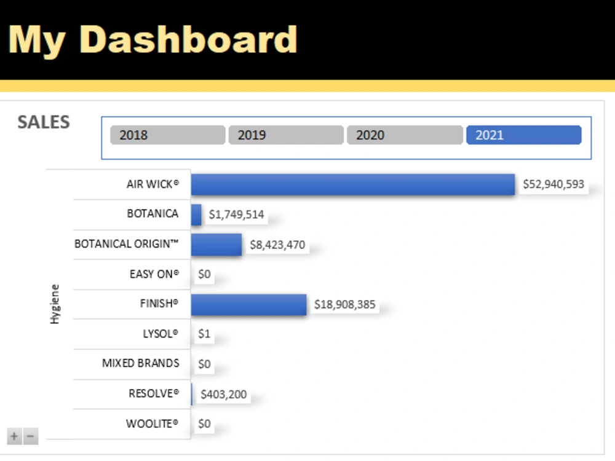Deselect the active 2021 slicer button
Image resolution: width=615 pixels, height=461 pixels.
(x=523, y=135)
